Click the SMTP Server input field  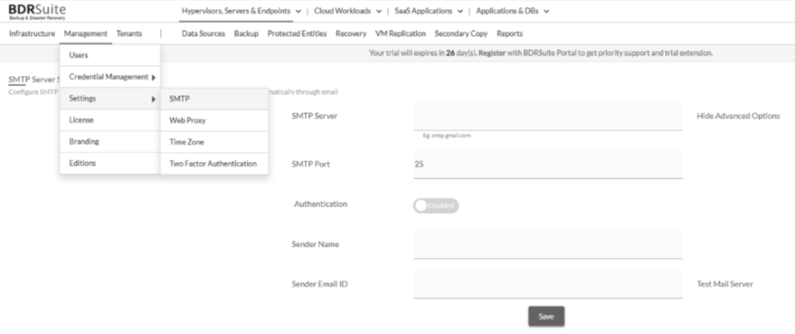coord(547,116)
